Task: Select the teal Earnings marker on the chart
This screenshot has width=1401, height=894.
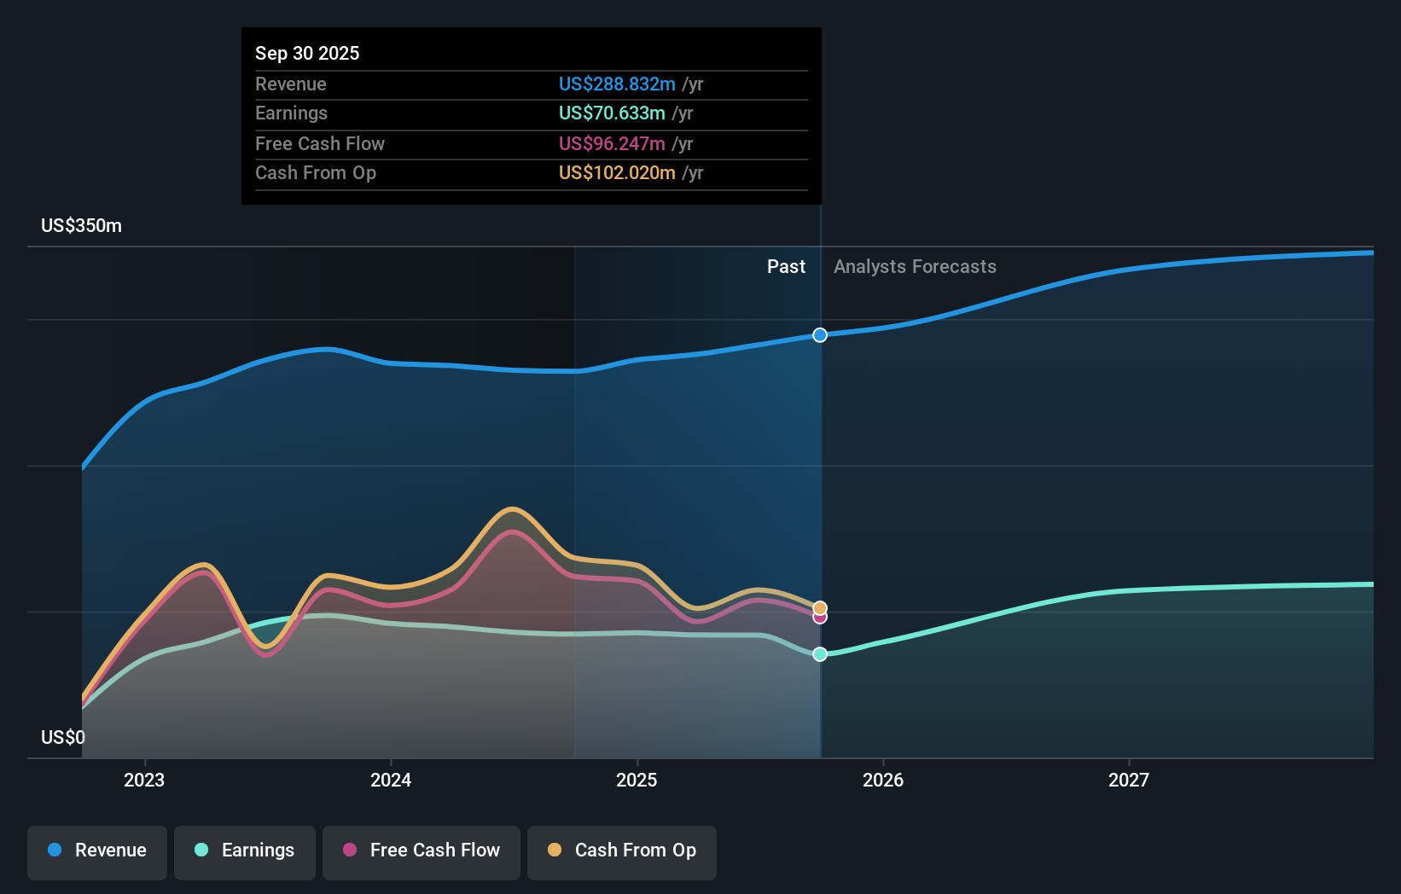Action: 820,654
